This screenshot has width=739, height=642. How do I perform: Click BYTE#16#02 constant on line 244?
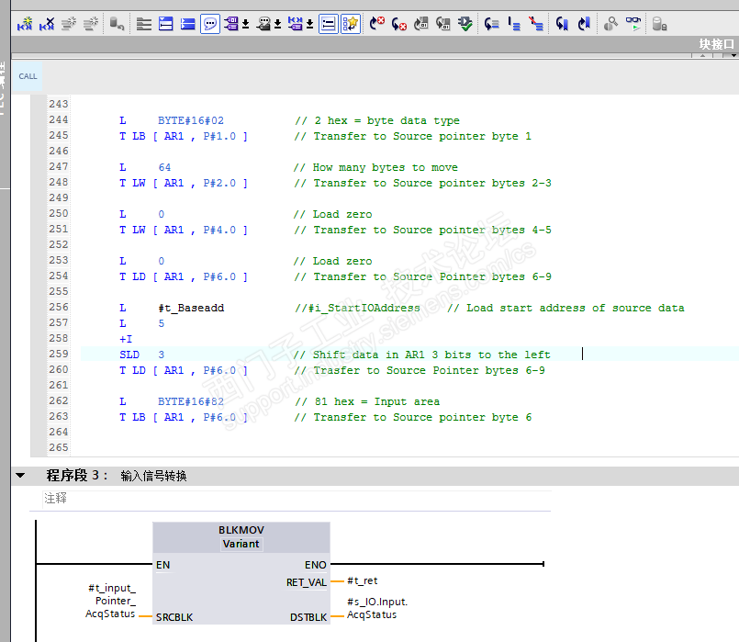pos(191,120)
